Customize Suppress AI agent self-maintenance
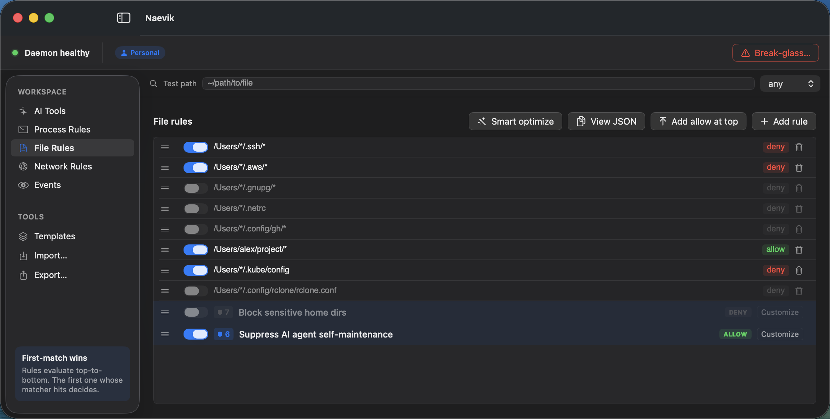Viewport: 830px width, 419px height. point(780,334)
